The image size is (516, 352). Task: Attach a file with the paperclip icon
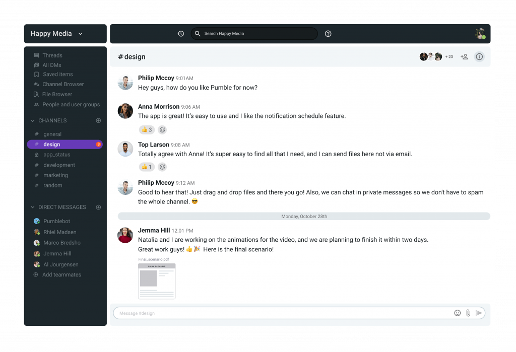point(468,313)
